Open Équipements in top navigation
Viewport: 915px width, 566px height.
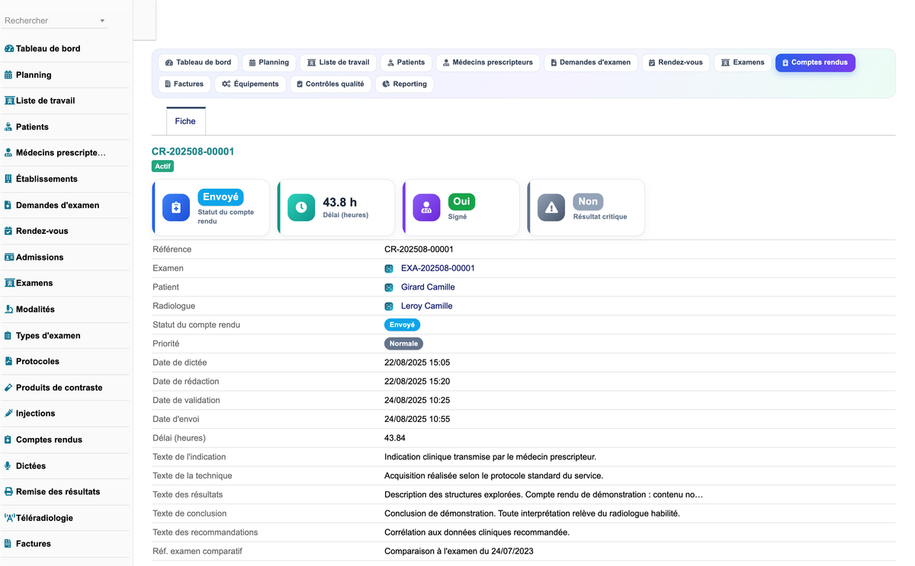250,84
